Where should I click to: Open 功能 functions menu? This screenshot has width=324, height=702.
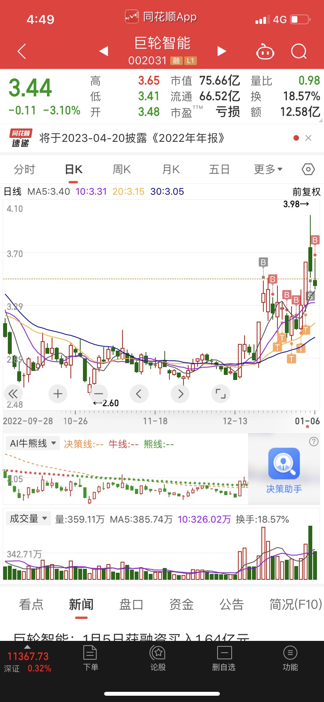[x=290, y=659]
